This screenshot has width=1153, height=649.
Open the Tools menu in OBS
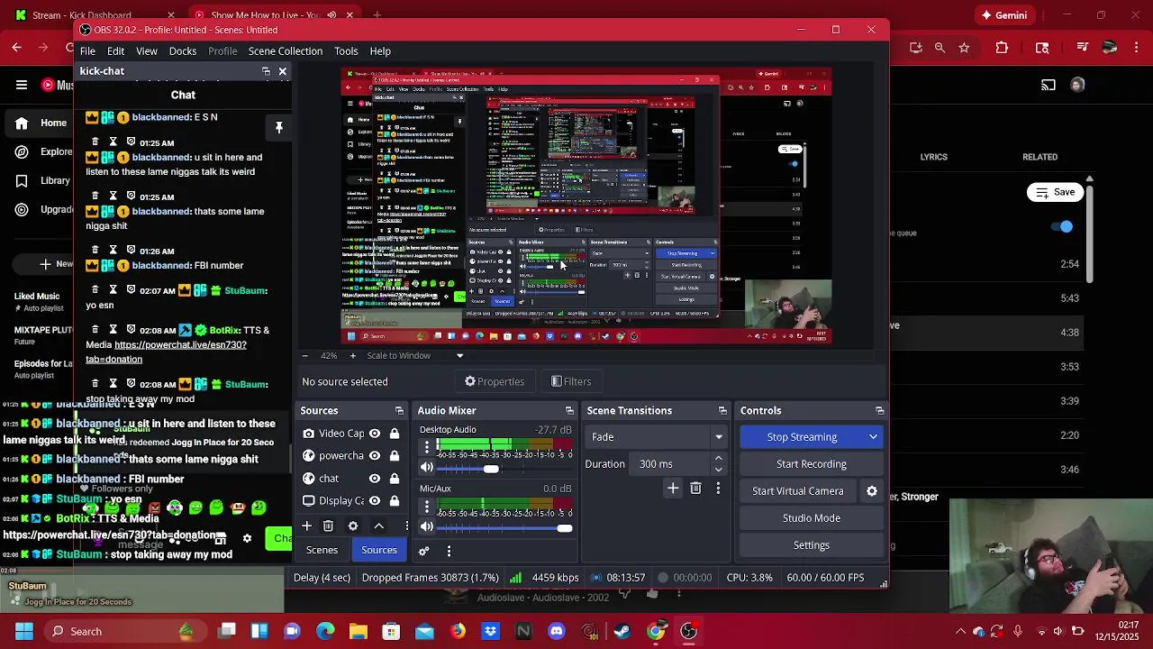tap(346, 51)
